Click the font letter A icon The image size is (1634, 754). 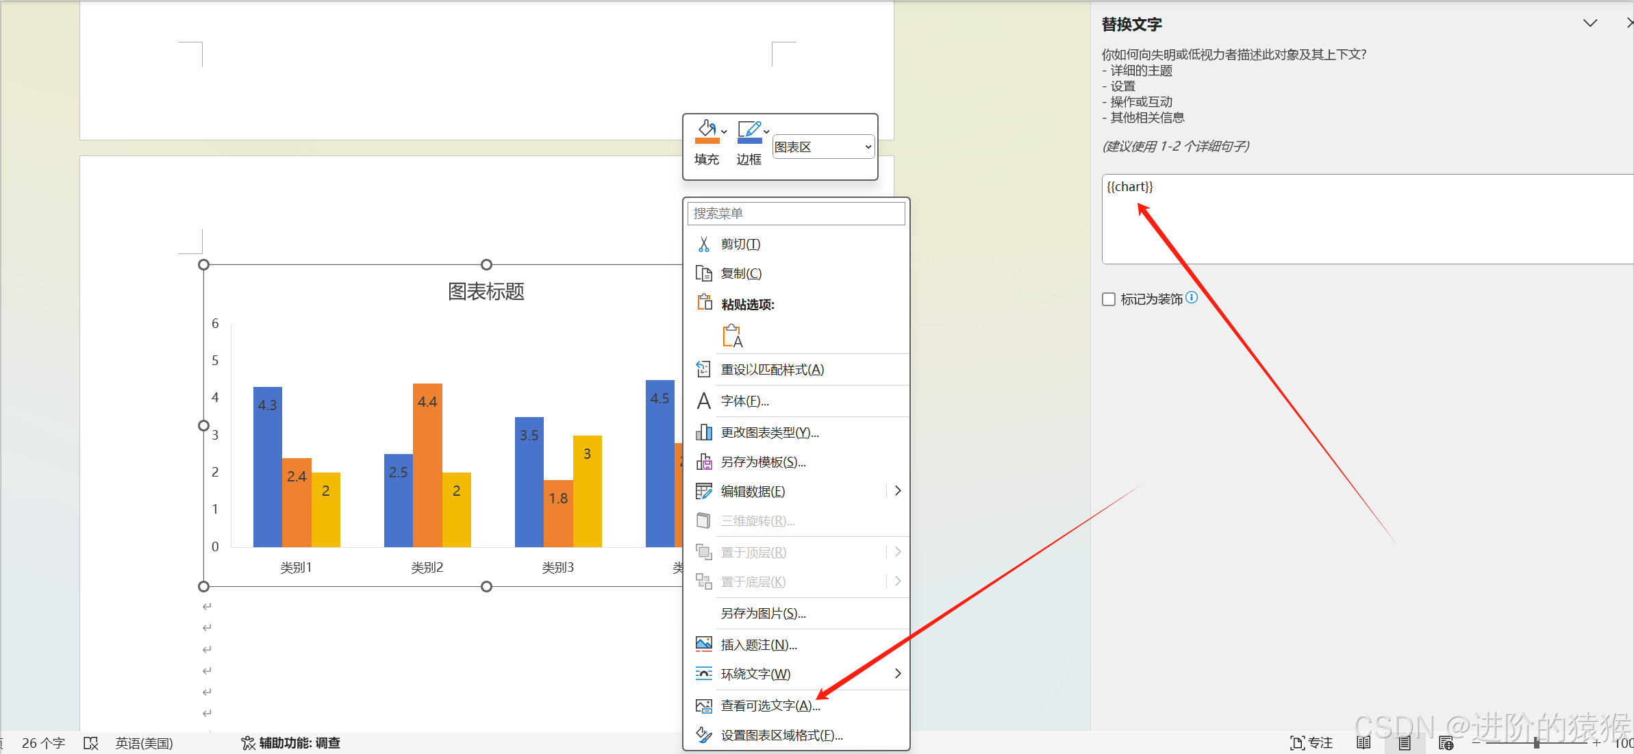click(x=703, y=401)
